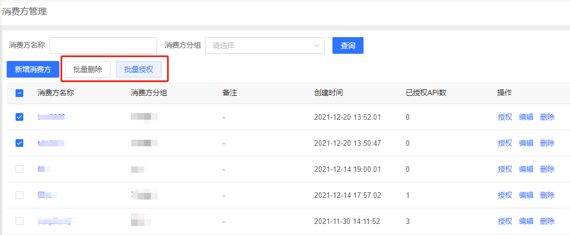The height and width of the screenshot is (235, 570).
Task: Click API count 3 in 14:11:52 row
Action: [x=408, y=221]
